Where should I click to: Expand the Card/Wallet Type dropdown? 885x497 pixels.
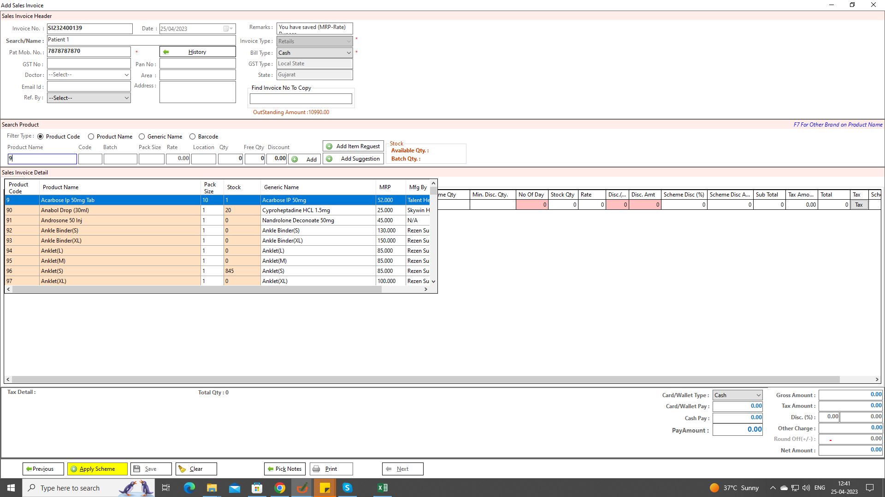758,395
